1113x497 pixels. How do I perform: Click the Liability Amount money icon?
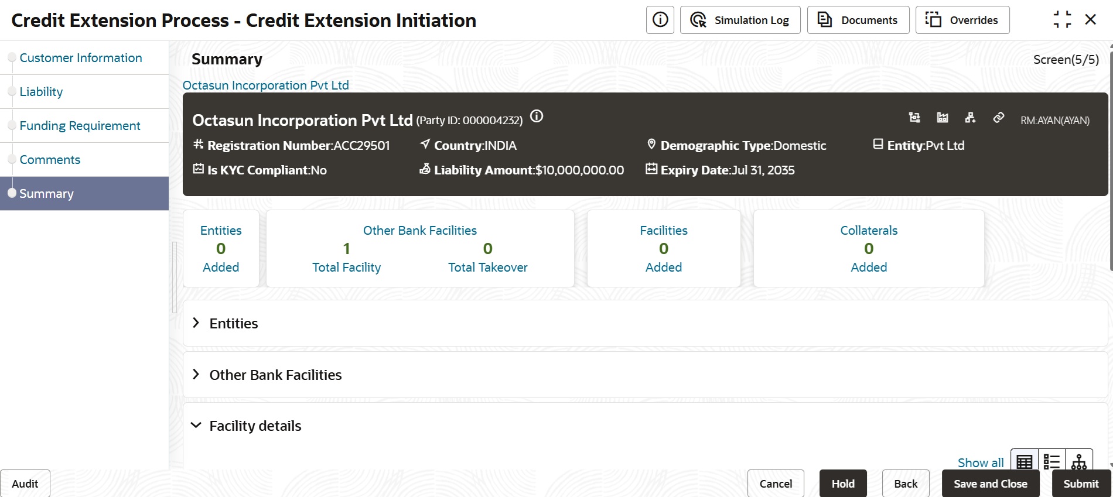pyautogui.click(x=425, y=169)
